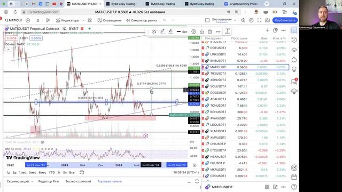
Task: Open more options dots in floating toolbar
Action: point(218,31)
